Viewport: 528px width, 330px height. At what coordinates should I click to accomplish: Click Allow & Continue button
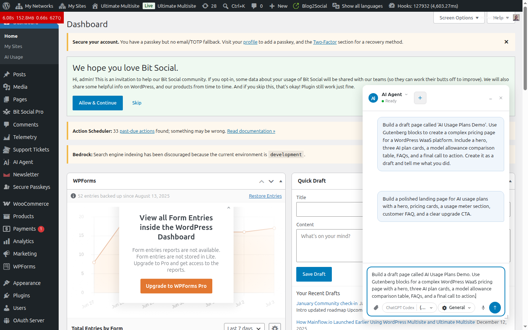point(98,103)
